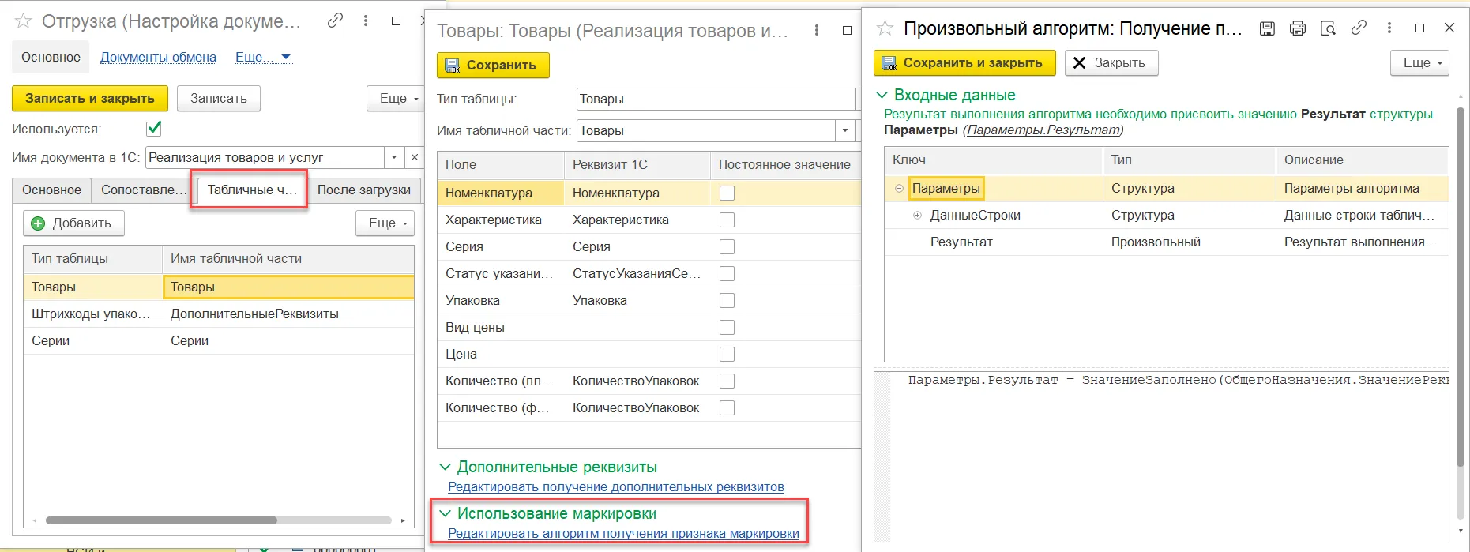Check constant value for Упаковка row
Viewport: 1470px width, 552px height.
tap(727, 300)
